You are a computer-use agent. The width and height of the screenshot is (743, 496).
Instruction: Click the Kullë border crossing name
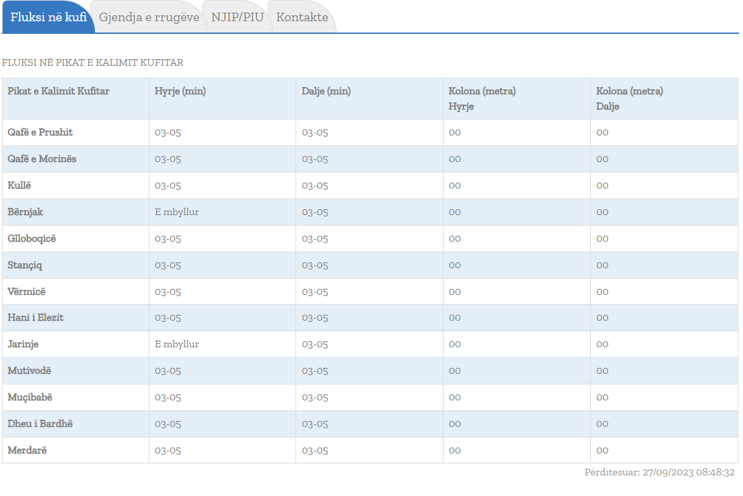pos(19,185)
